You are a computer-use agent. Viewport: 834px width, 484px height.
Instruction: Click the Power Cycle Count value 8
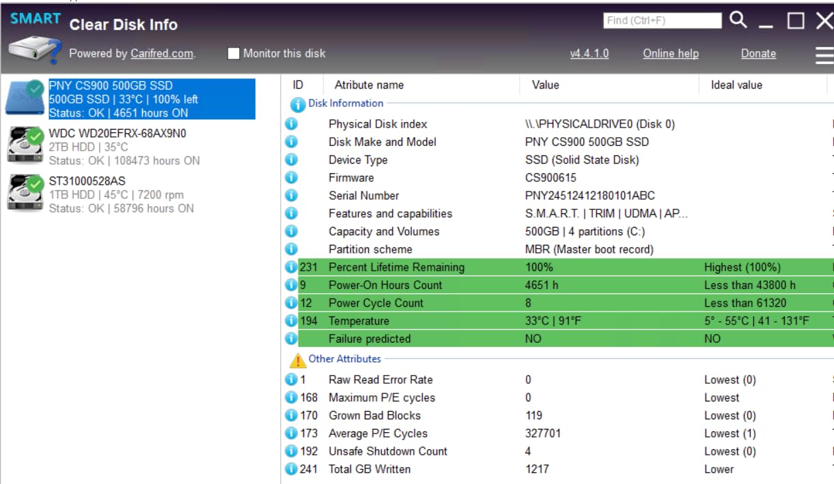click(528, 303)
